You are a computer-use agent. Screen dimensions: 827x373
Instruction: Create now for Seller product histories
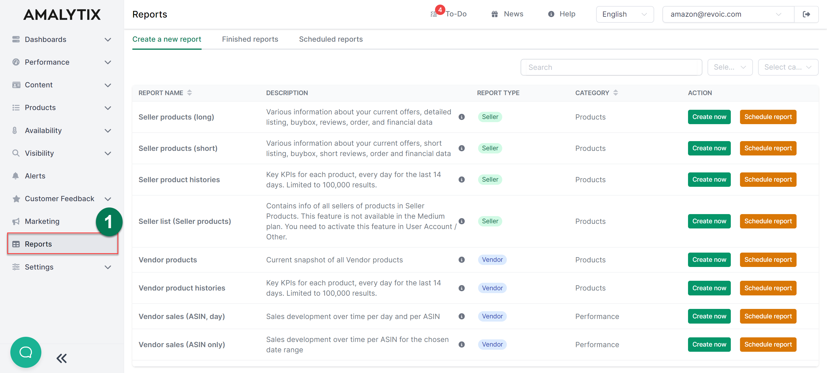(709, 179)
